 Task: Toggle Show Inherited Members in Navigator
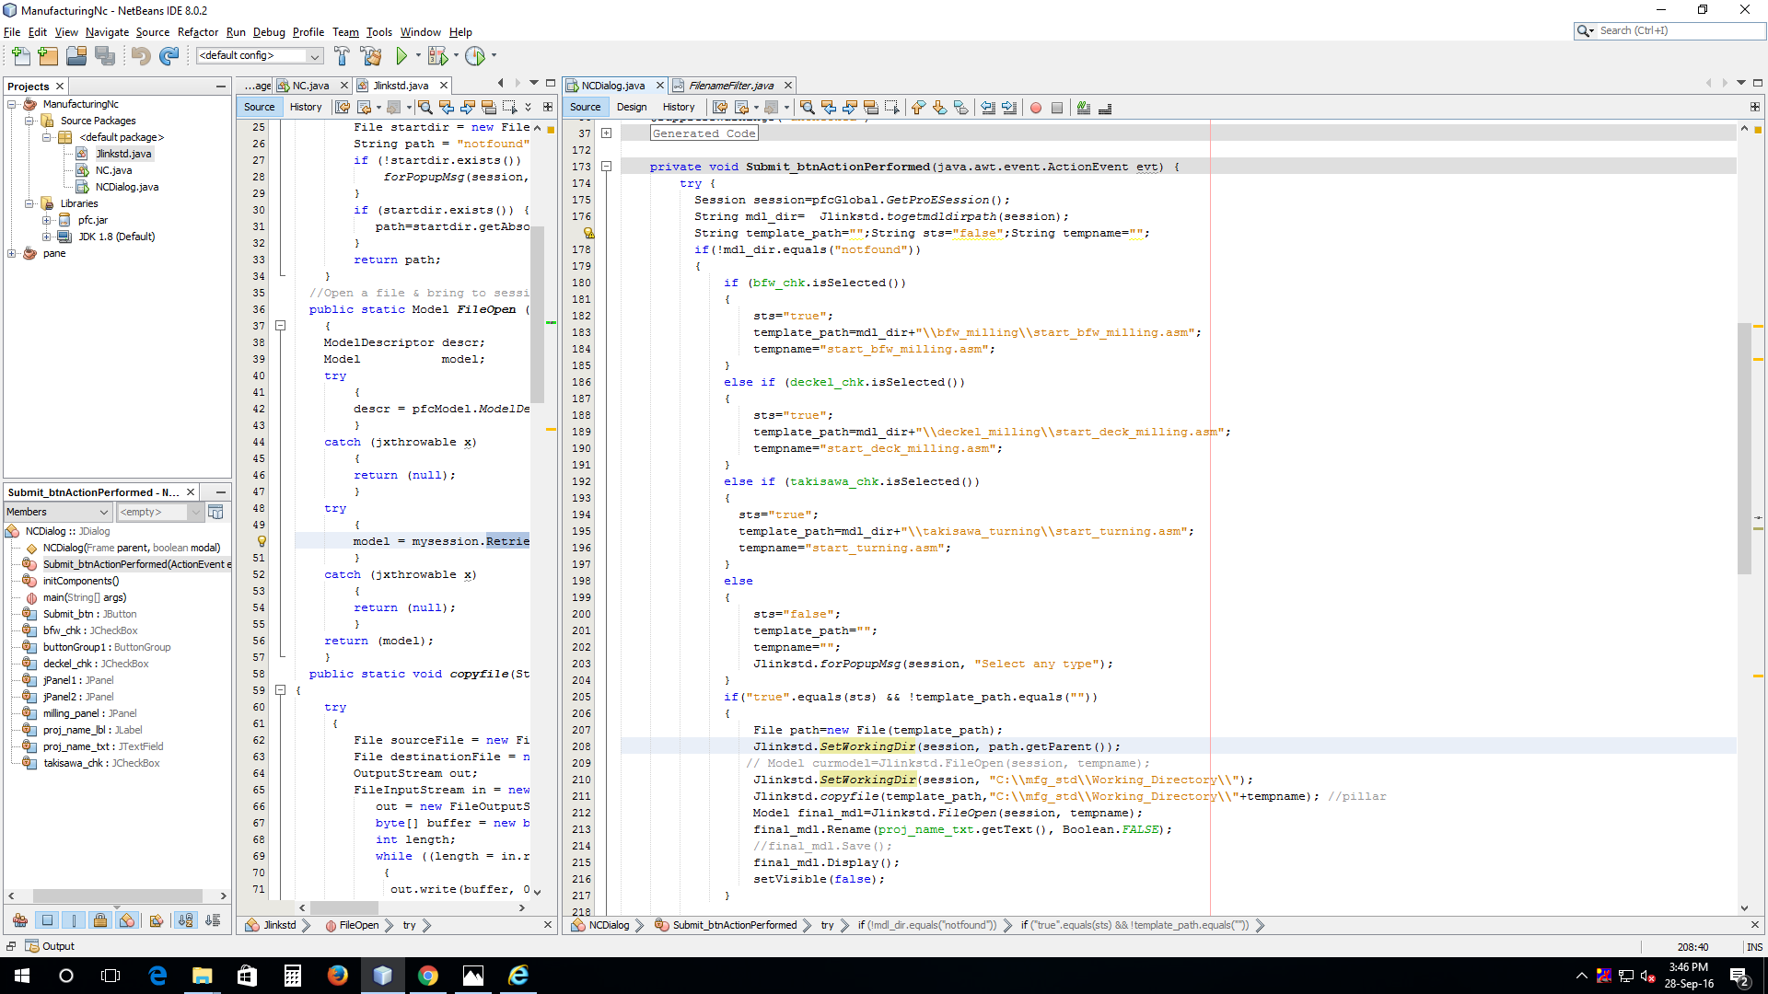coord(19,920)
